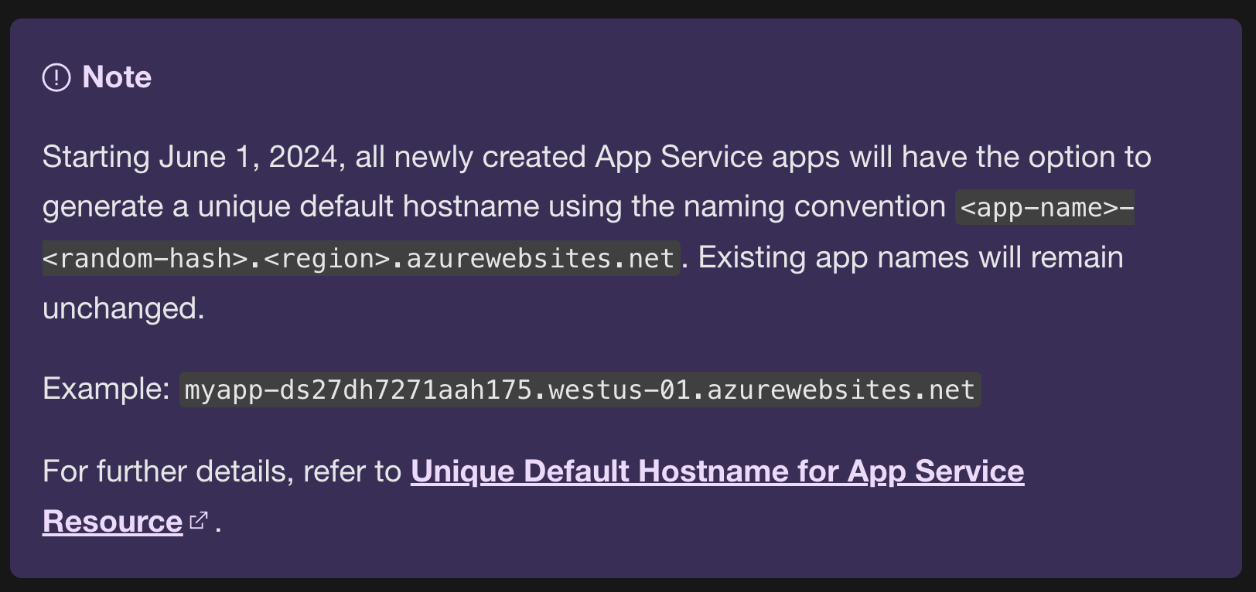Click the "Example:" label
1256x592 pixels.
pyautogui.click(x=106, y=388)
